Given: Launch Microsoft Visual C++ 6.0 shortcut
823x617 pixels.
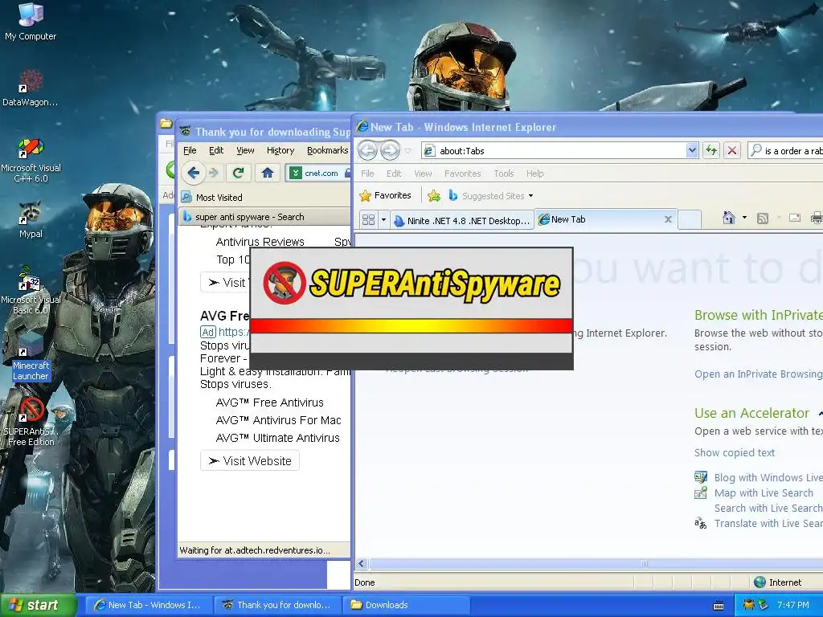Looking at the screenshot, I should click(x=31, y=160).
